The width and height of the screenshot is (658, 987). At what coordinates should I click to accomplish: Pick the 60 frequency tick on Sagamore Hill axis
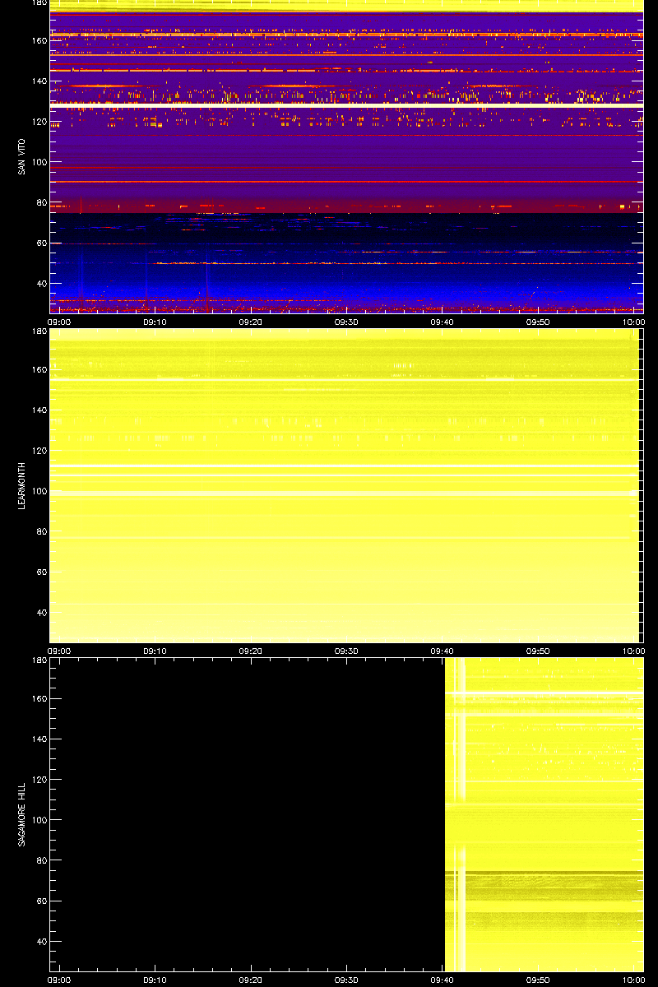[x=41, y=901]
